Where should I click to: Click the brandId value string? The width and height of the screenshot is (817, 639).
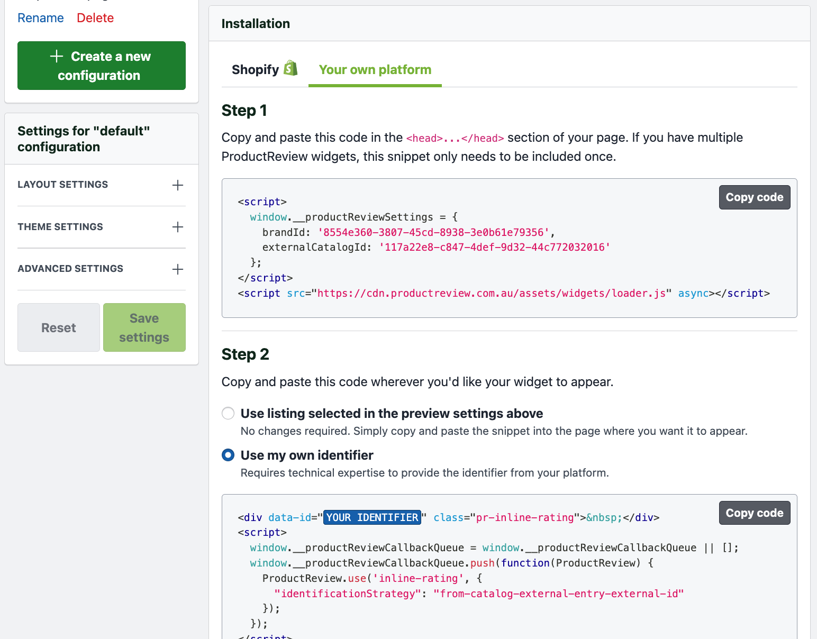(433, 232)
